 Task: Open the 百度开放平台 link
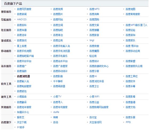pos(24,61)
